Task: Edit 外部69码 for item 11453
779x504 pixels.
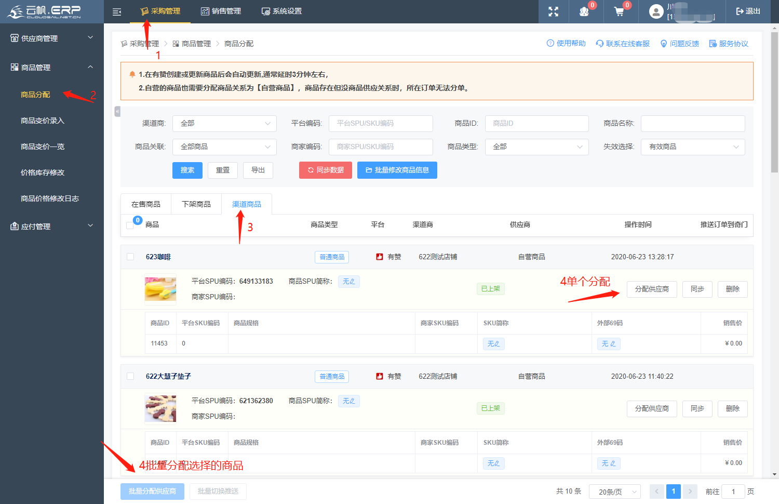Action: [x=609, y=344]
